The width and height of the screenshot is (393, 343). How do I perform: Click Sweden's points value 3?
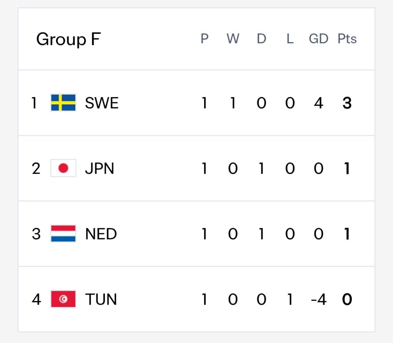[x=347, y=103]
